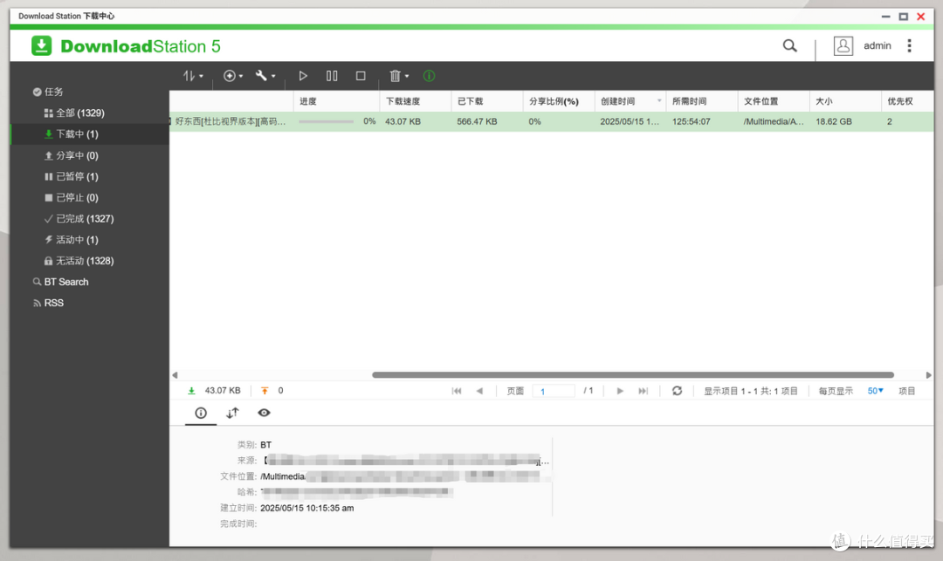The image size is (943, 561).
Task: Maximize the Download Station window
Action: (904, 17)
